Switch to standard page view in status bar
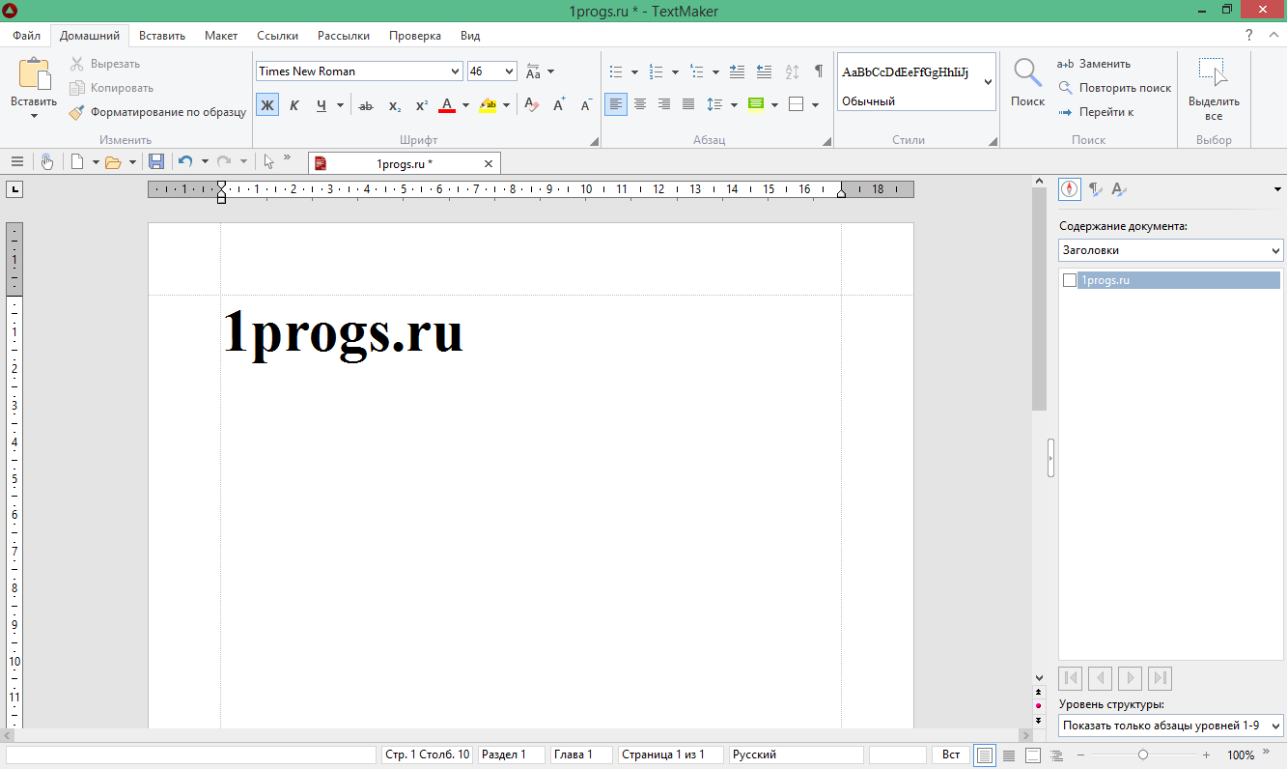This screenshot has width=1287, height=769. click(x=984, y=755)
